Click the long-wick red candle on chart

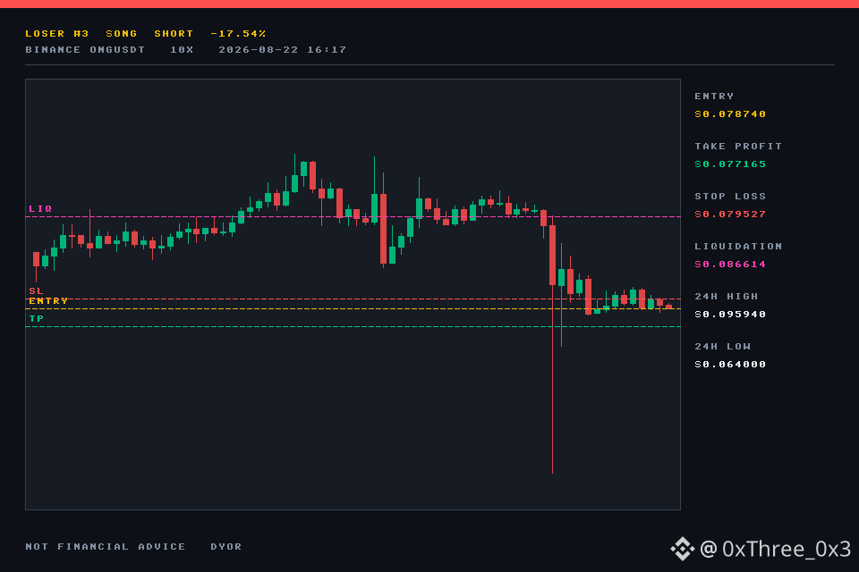coord(552,345)
